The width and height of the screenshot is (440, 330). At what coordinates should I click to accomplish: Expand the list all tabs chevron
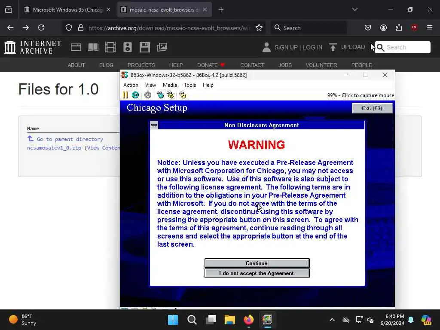354,9
